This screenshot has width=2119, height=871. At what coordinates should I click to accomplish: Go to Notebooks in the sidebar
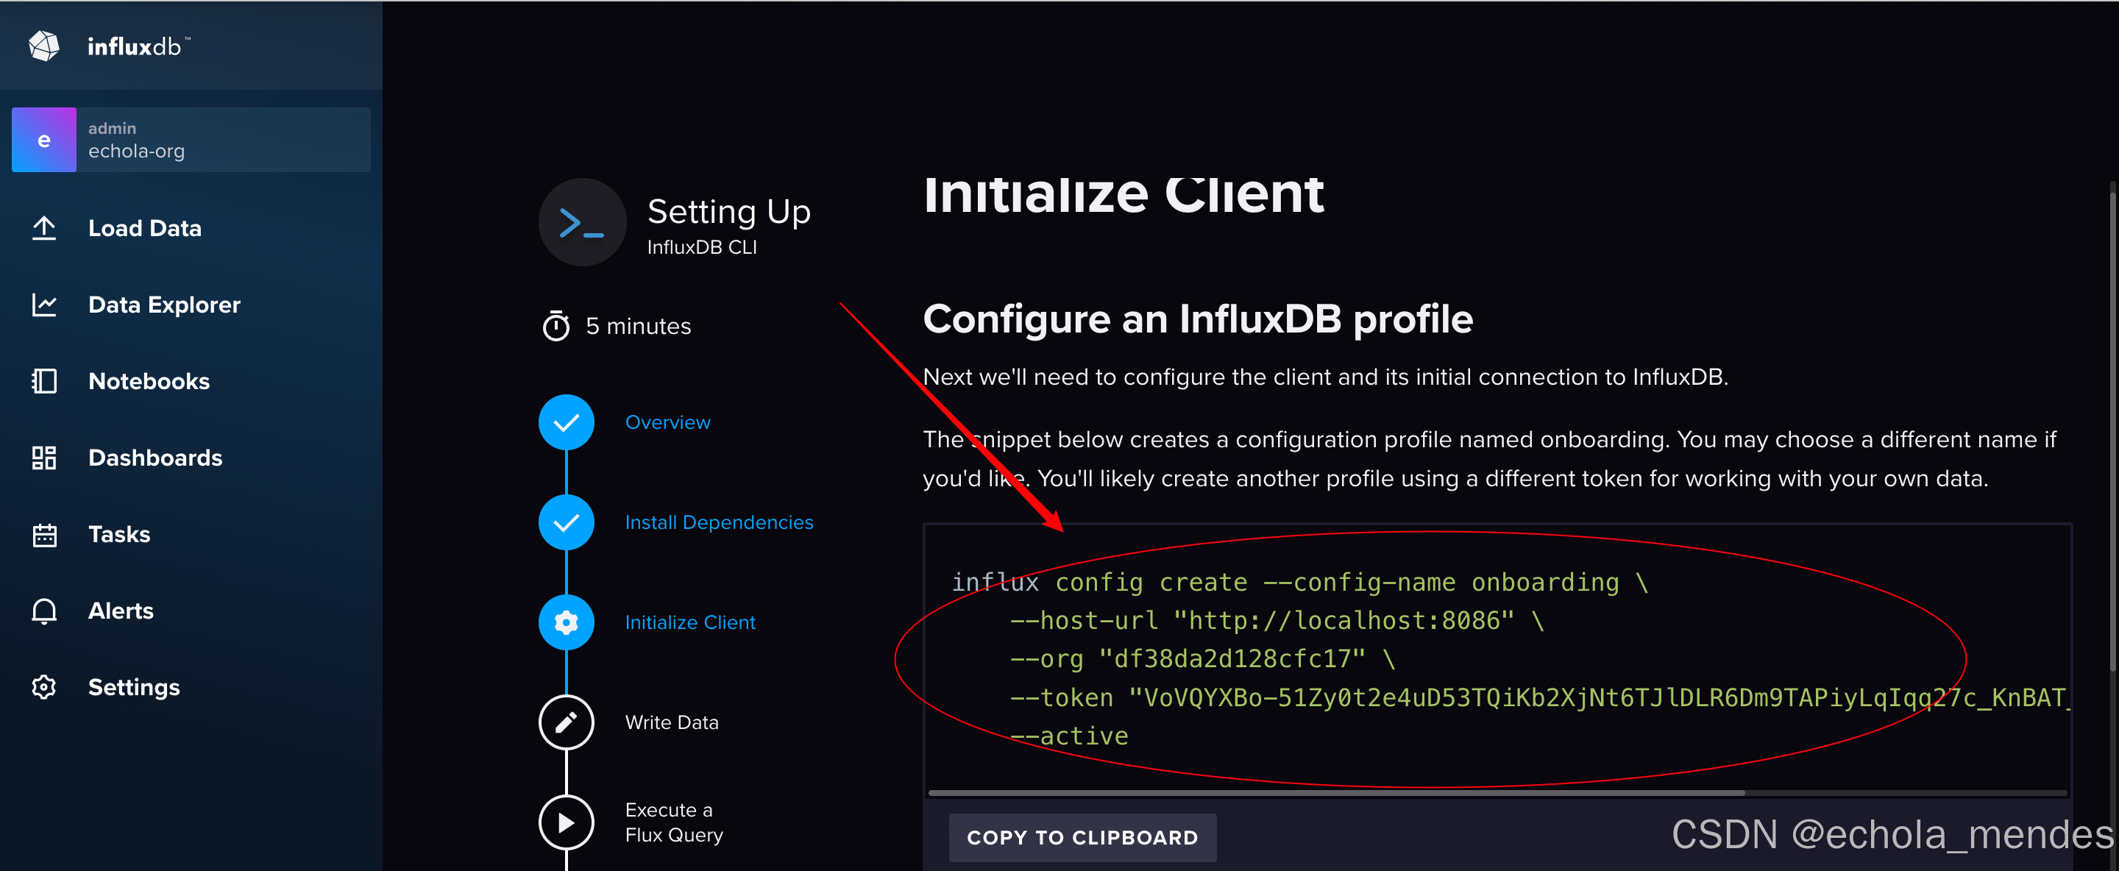(x=149, y=382)
